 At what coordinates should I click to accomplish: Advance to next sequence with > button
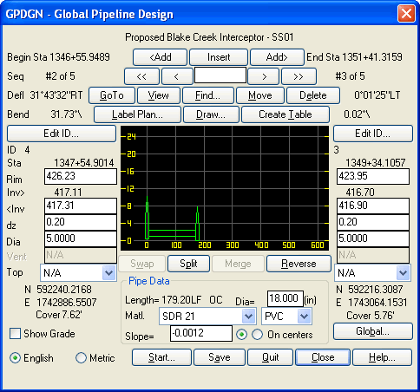264,76
